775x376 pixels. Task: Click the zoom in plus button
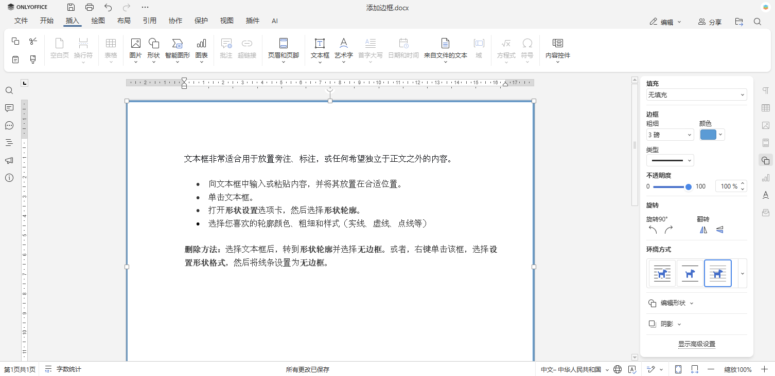pyautogui.click(x=765, y=369)
